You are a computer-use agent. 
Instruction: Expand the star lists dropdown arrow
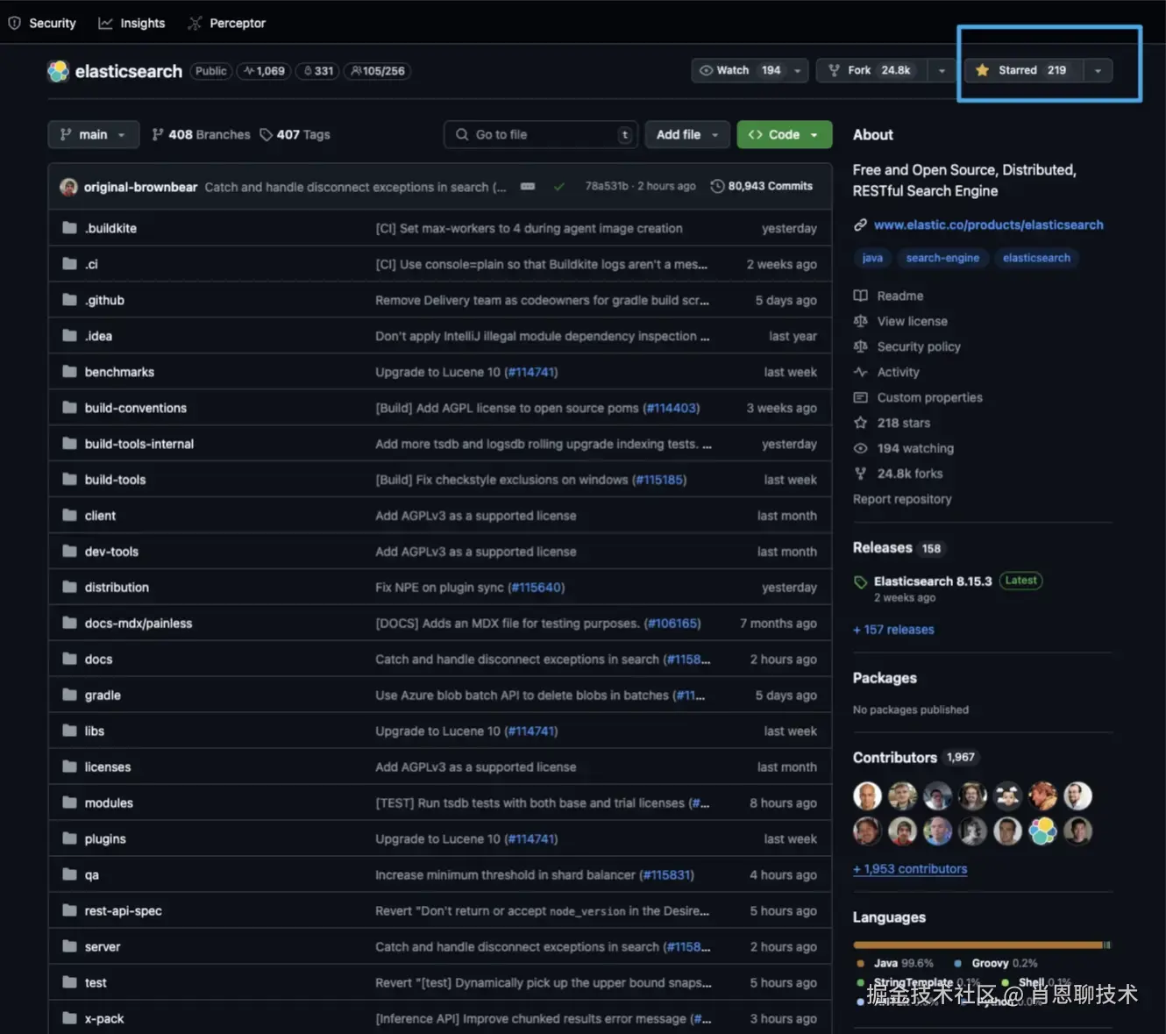pyautogui.click(x=1098, y=70)
